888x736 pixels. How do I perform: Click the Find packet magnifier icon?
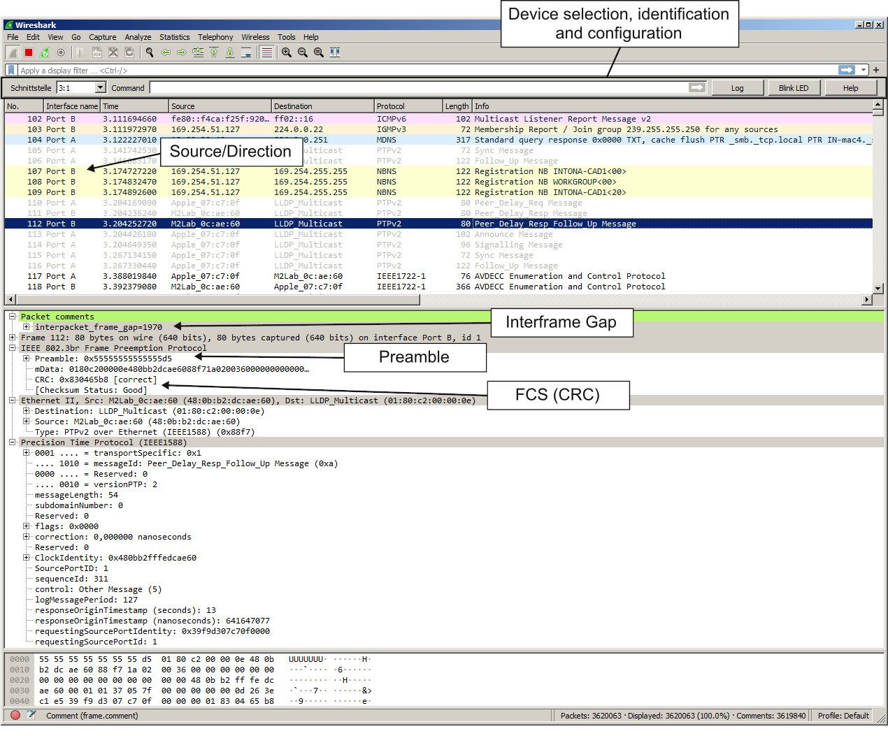[149, 52]
